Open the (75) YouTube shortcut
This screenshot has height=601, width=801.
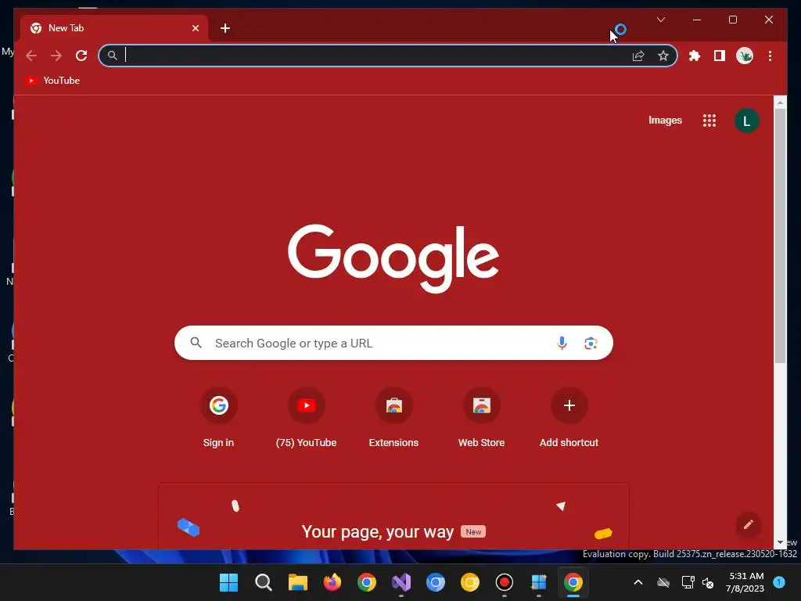(307, 418)
